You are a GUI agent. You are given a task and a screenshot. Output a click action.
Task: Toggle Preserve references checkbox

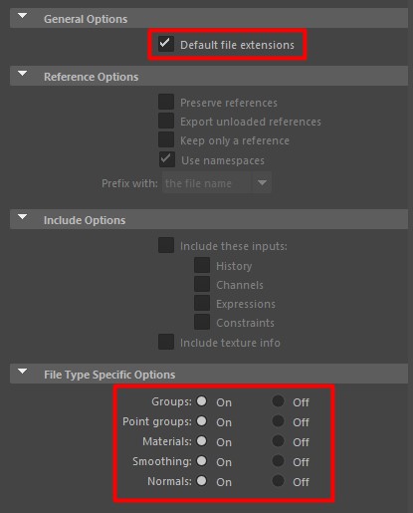pyautogui.click(x=166, y=102)
